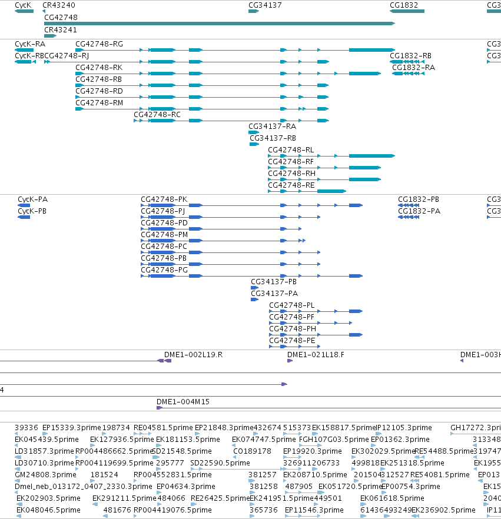Click transcript CG42748-RG label

[x=99, y=44]
